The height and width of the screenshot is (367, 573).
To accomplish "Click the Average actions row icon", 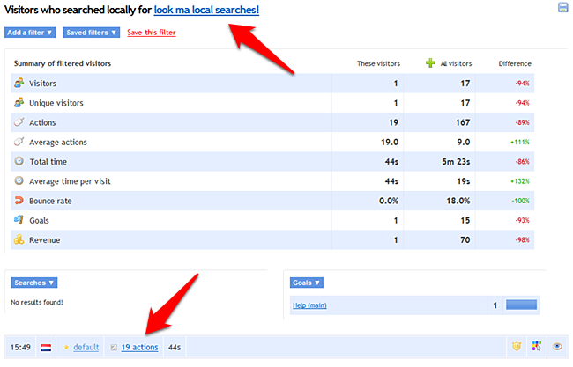I will (x=19, y=142).
